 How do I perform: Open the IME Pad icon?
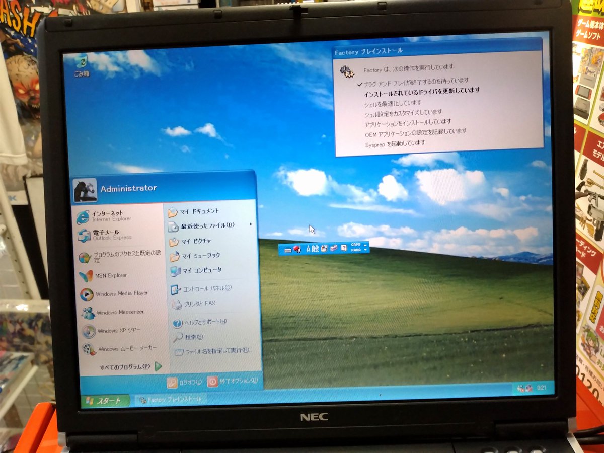click(324, 248)
